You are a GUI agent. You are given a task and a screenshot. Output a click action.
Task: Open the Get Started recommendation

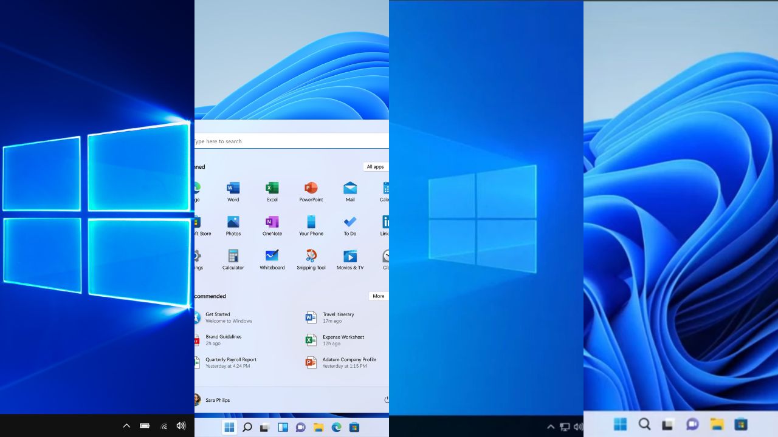pyautogui.click(x=222, y=317)
